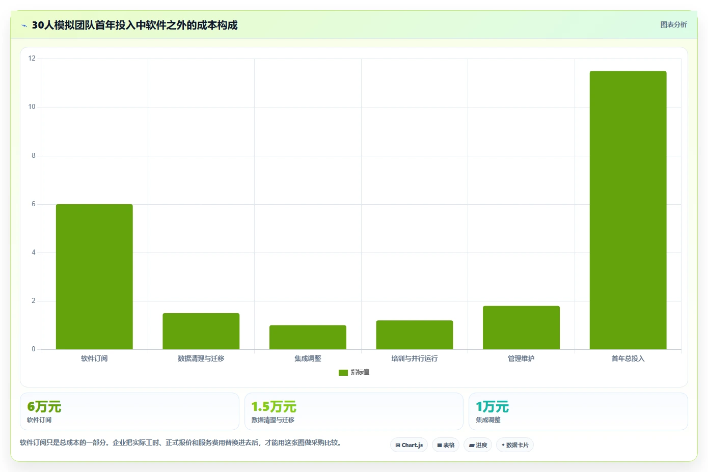This screenshot has height=472, width=708.
Task: Click the y-axis value 4
Action: click(x=34, y=253)
